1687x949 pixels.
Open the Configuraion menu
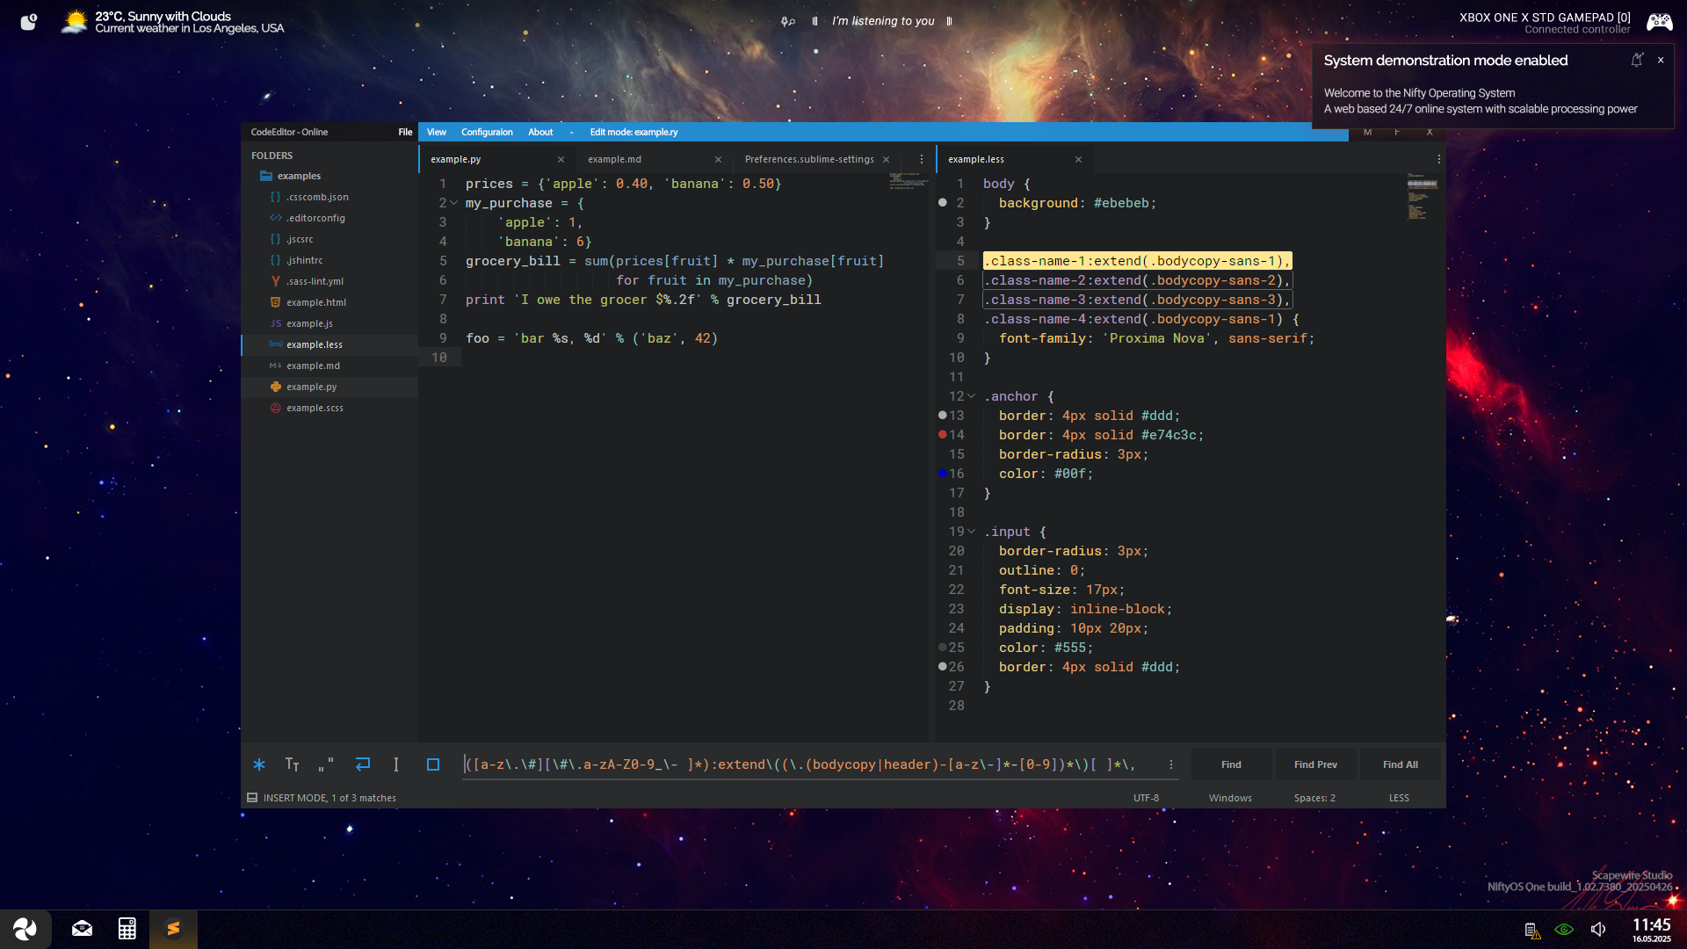tap(487, 132)
